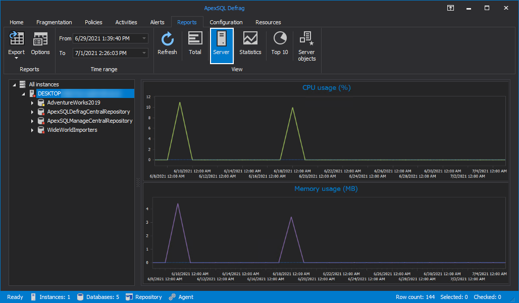Click the Databases status bar icon
This screenshot has height=303, width=519.
point(80,297)
